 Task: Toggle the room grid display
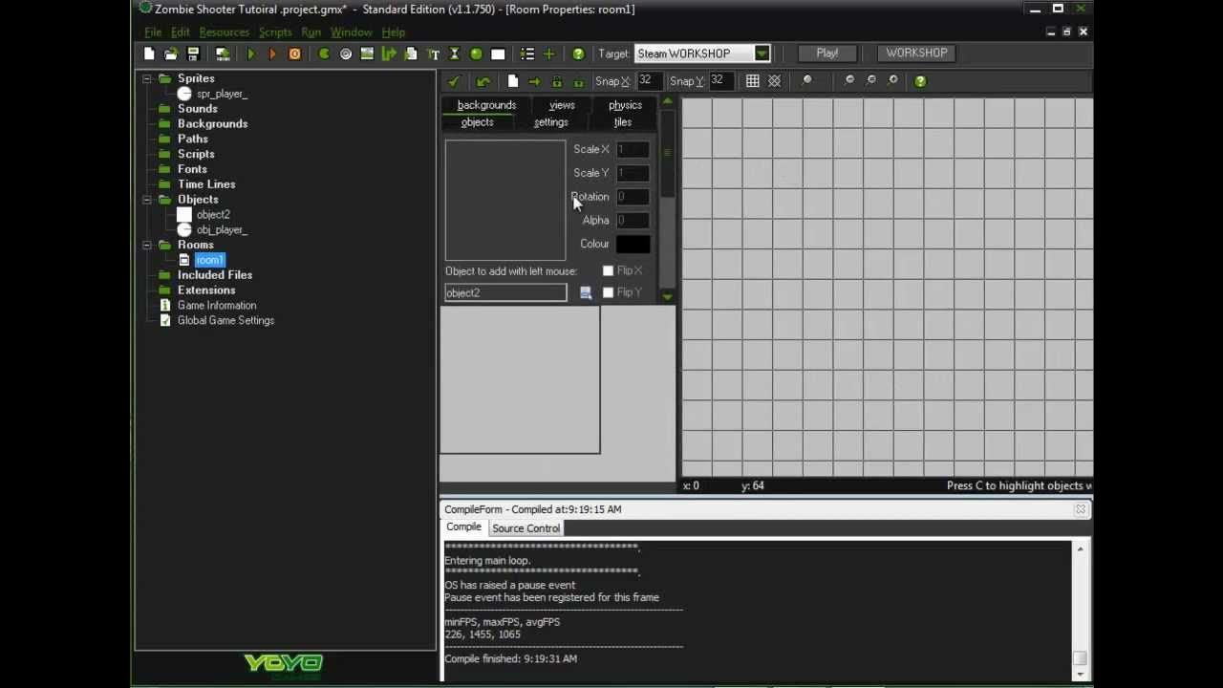pyautogui.click(x=753, y=81)
